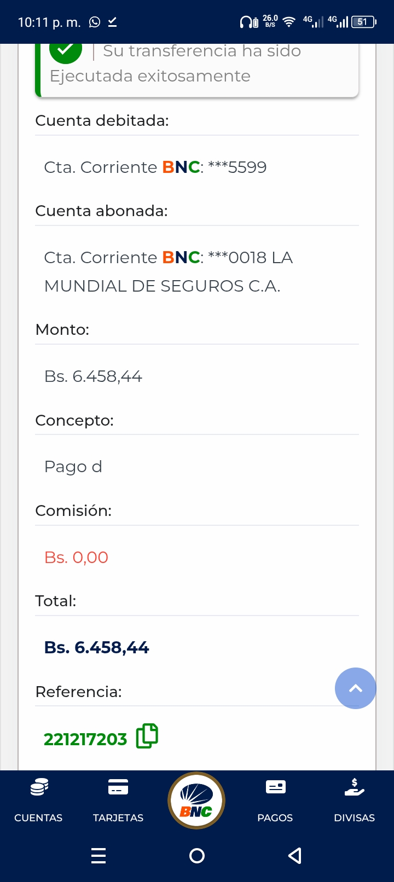Copy the reference number using the copy icon
The height and width of the screenshot is (882, 394).
tap(147, 736)
